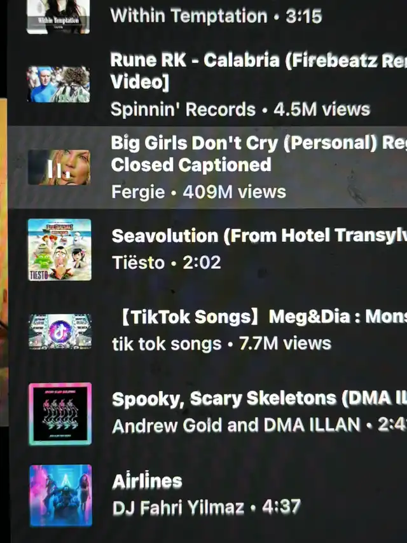Click the Big Girls Don't Cry title
Viewport: 407px width, 543px height.
259,154
